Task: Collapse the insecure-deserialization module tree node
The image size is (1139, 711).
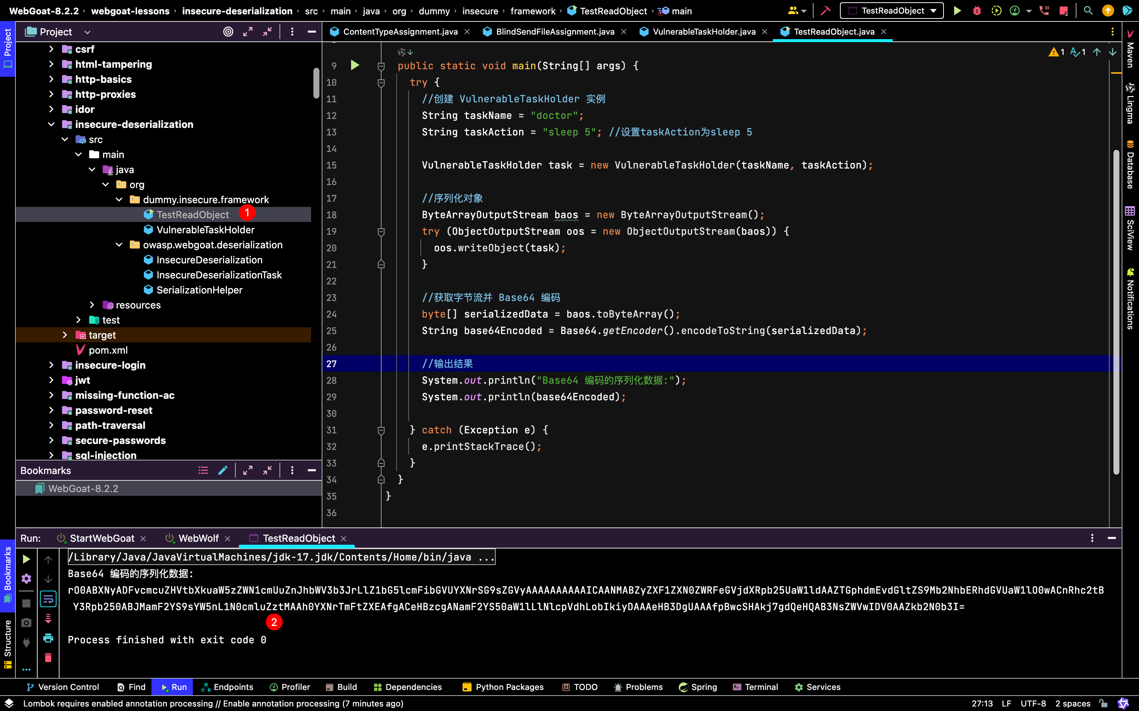Action: (51, 124)
